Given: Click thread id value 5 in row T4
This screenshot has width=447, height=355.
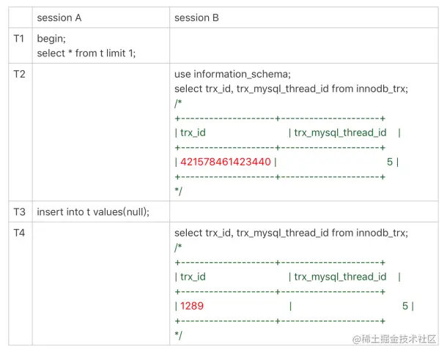Looking at the screenshot, I should pos(405,306).
